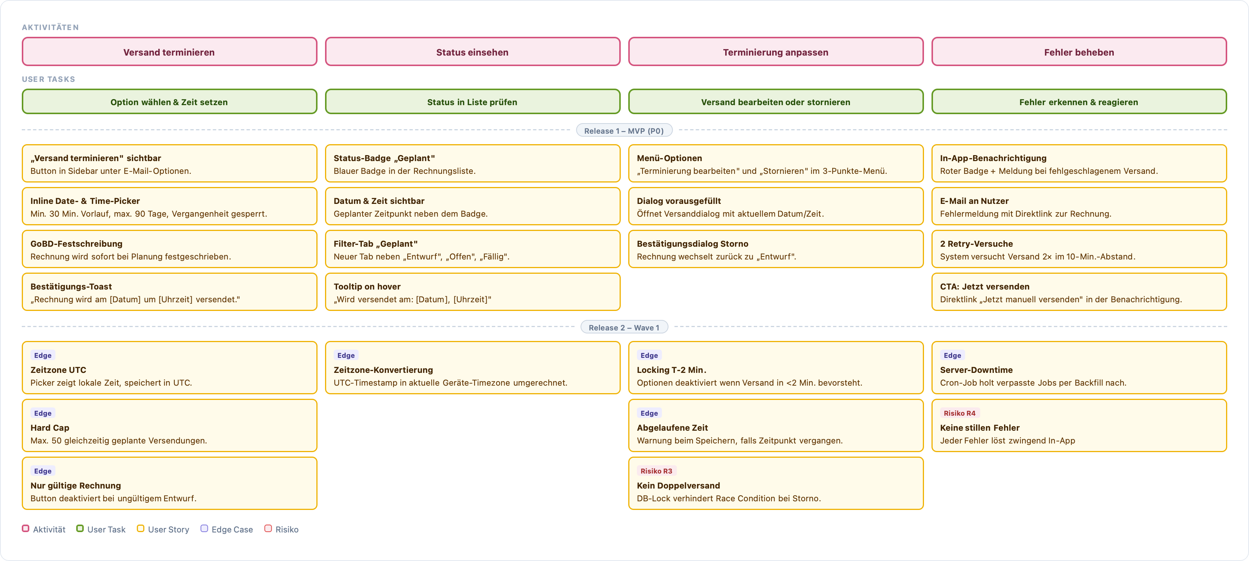The image size is (1249, 561).
Task: Click the Edge tag on Server-Downtime card
Action: pos(952,355)
